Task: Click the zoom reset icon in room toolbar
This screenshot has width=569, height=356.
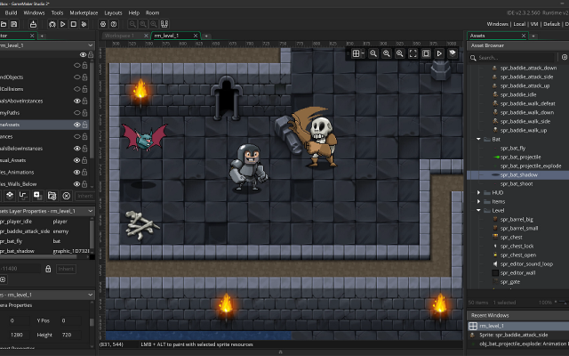Action: (x=387, y=53)
